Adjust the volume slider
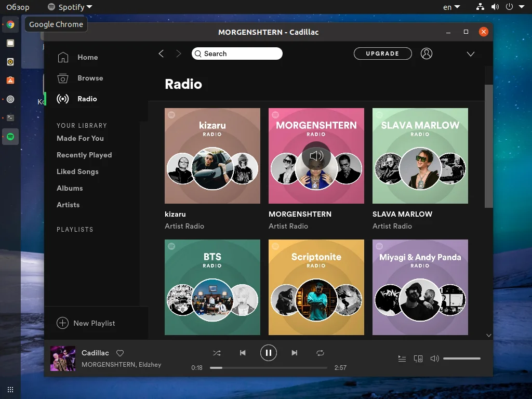This screenshot has width=532, height=399. (462, 358)
